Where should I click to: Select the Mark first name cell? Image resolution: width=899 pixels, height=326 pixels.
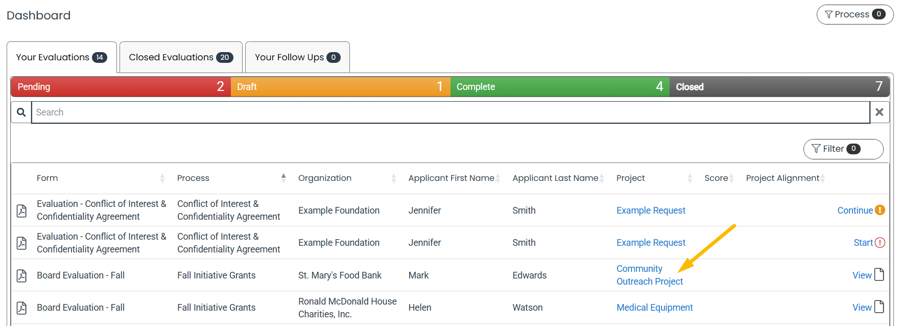coord(418,275)
